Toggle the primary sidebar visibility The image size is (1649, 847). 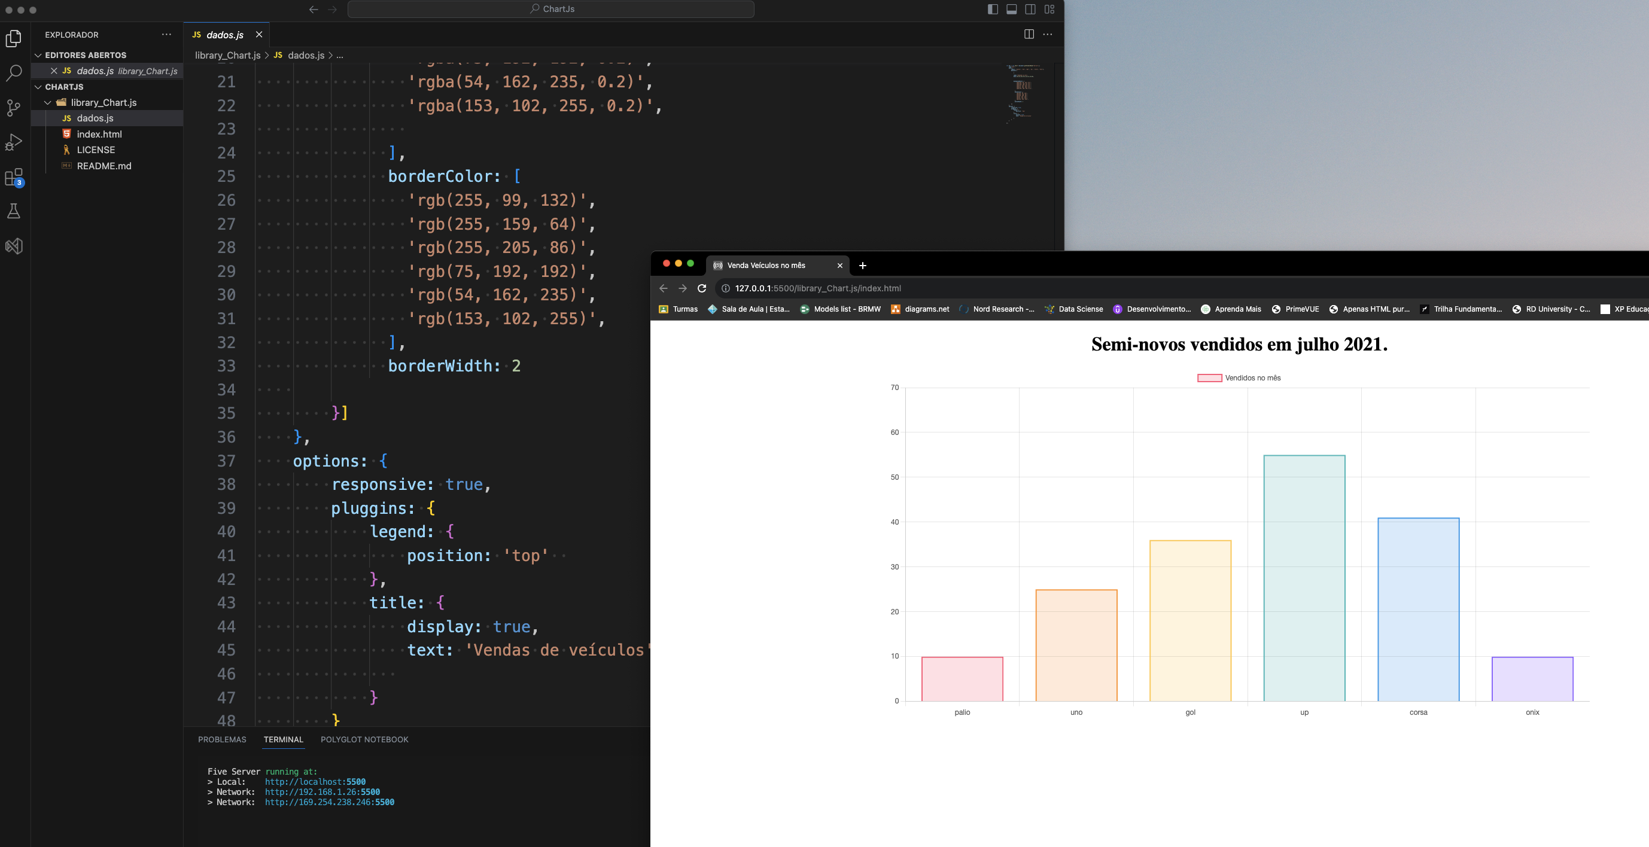[992, 9]
